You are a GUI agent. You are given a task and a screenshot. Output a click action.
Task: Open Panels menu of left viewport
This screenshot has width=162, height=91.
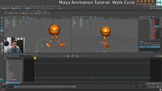click(28, 17)
